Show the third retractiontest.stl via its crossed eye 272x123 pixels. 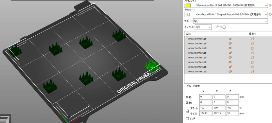tap(230, 48)
